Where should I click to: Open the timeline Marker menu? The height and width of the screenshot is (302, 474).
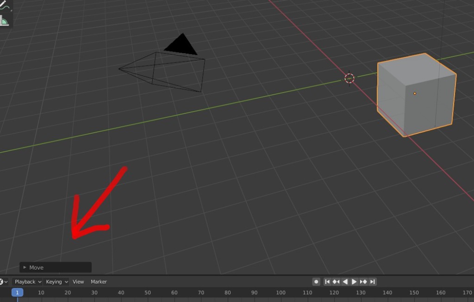[x=99, y=282]
